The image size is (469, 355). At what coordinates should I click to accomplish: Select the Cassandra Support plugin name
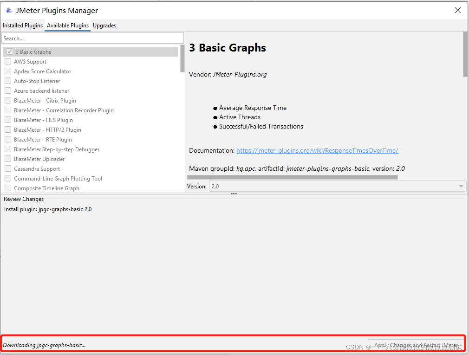click(37, 169)
